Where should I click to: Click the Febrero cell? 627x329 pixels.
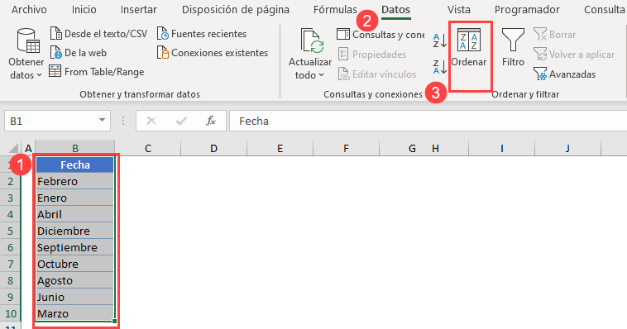[74, 182]
